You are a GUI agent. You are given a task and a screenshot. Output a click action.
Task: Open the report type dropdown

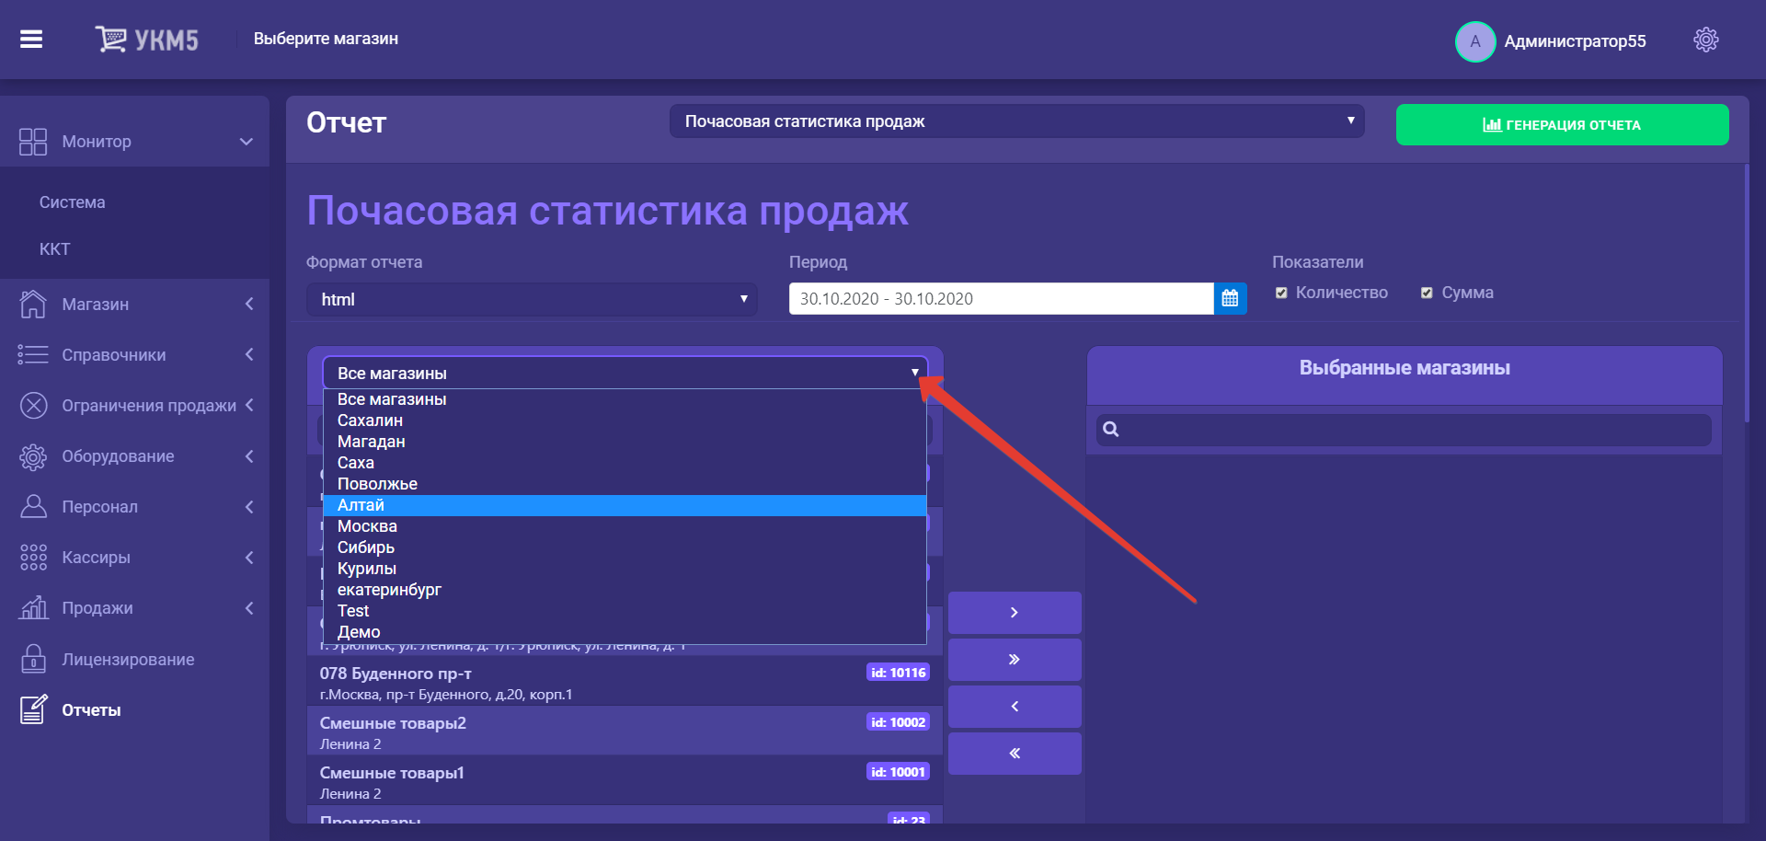[1016, 121]
